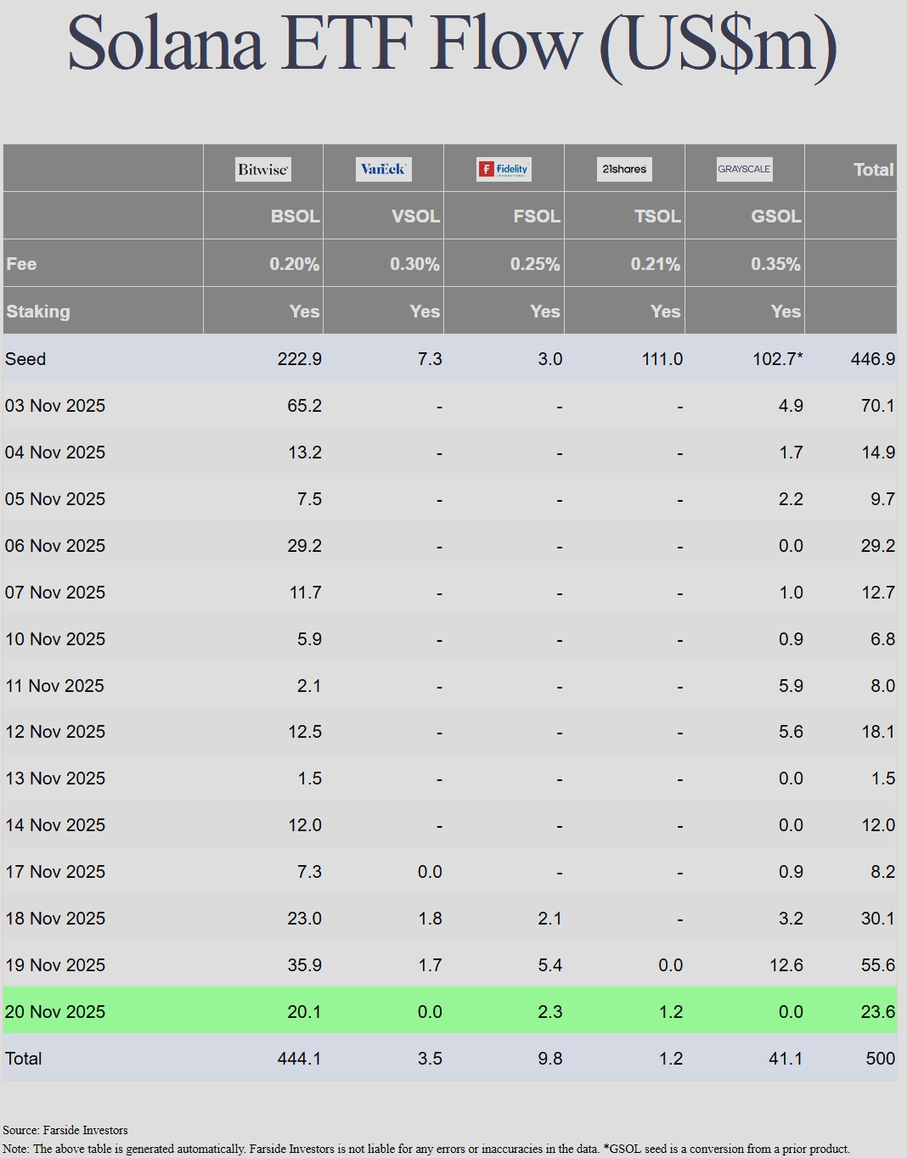Click the Total column header
This screenshot has width=907, height=1158.
pos(873,169)
